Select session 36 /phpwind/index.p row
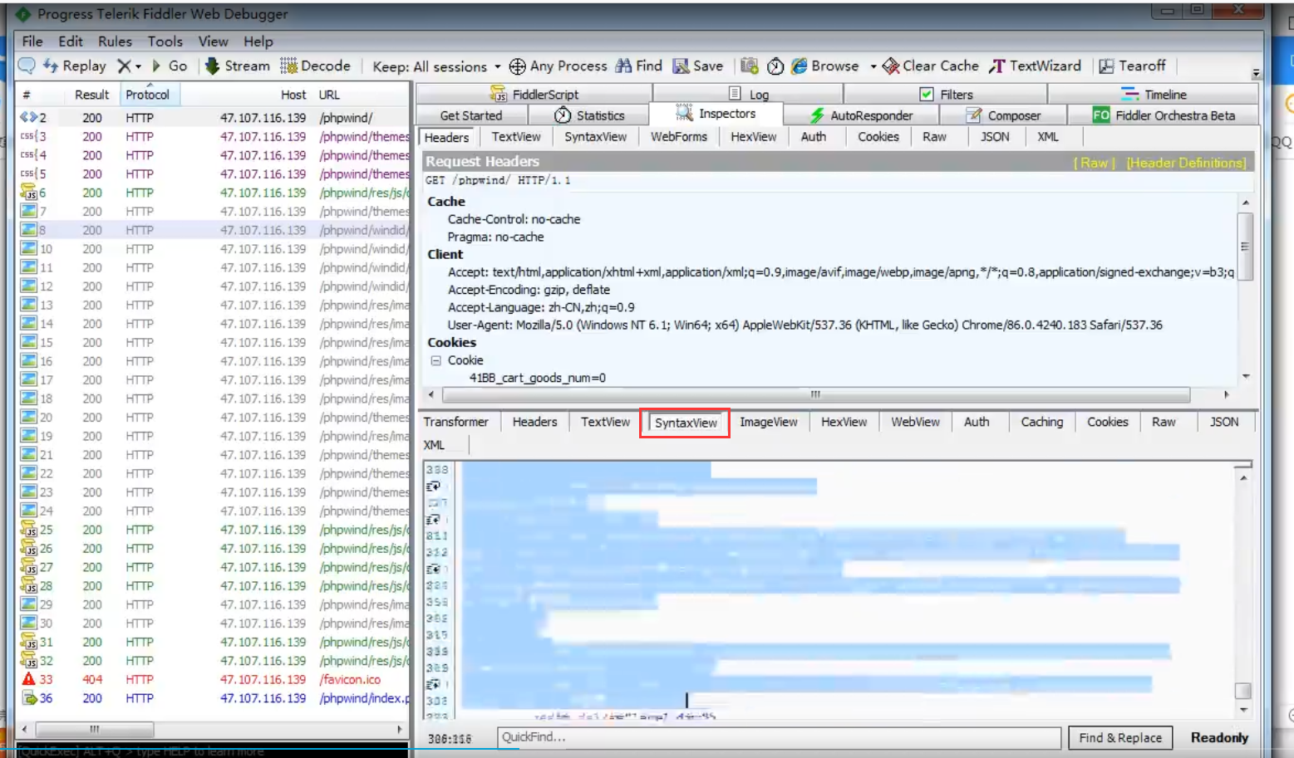Viewport: 1294px width, 758px height. click(214, 698)
